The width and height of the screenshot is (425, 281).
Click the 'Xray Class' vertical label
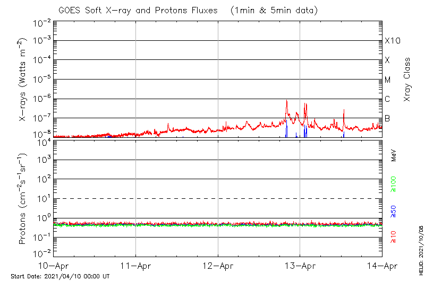[407, 80]
